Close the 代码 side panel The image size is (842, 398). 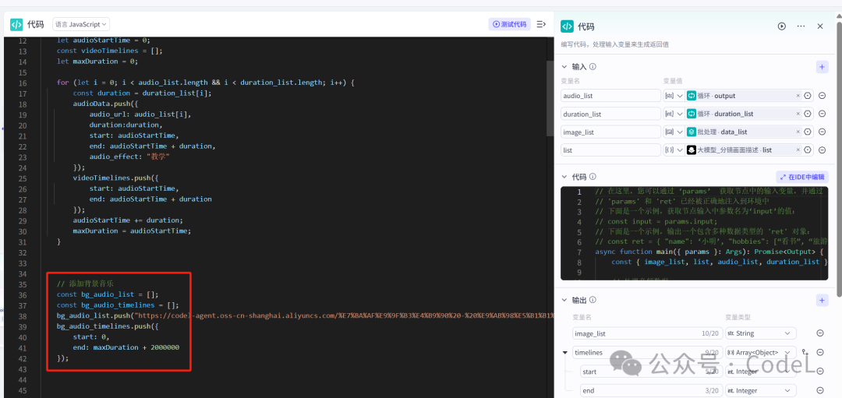[x=820, y=26]
